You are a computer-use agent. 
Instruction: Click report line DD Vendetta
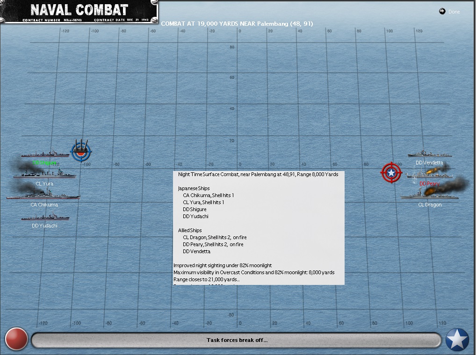point(196,251)
